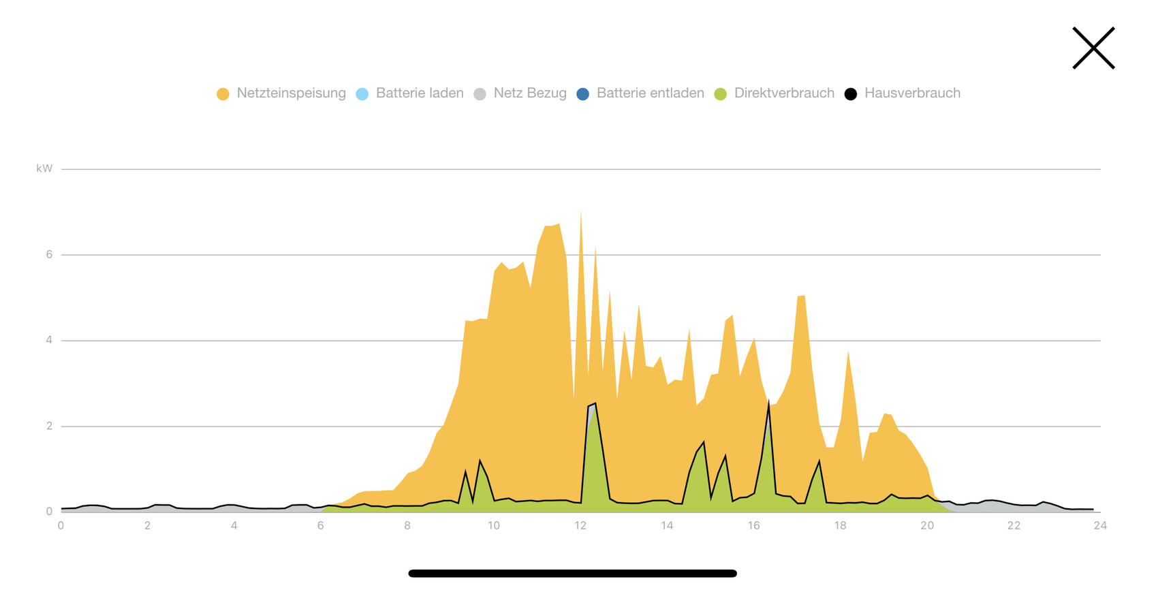Tap the home indicator bar at bottom
Image resolution: width=1158 pixels, height=590 pixels.
[x=572, y=574]
